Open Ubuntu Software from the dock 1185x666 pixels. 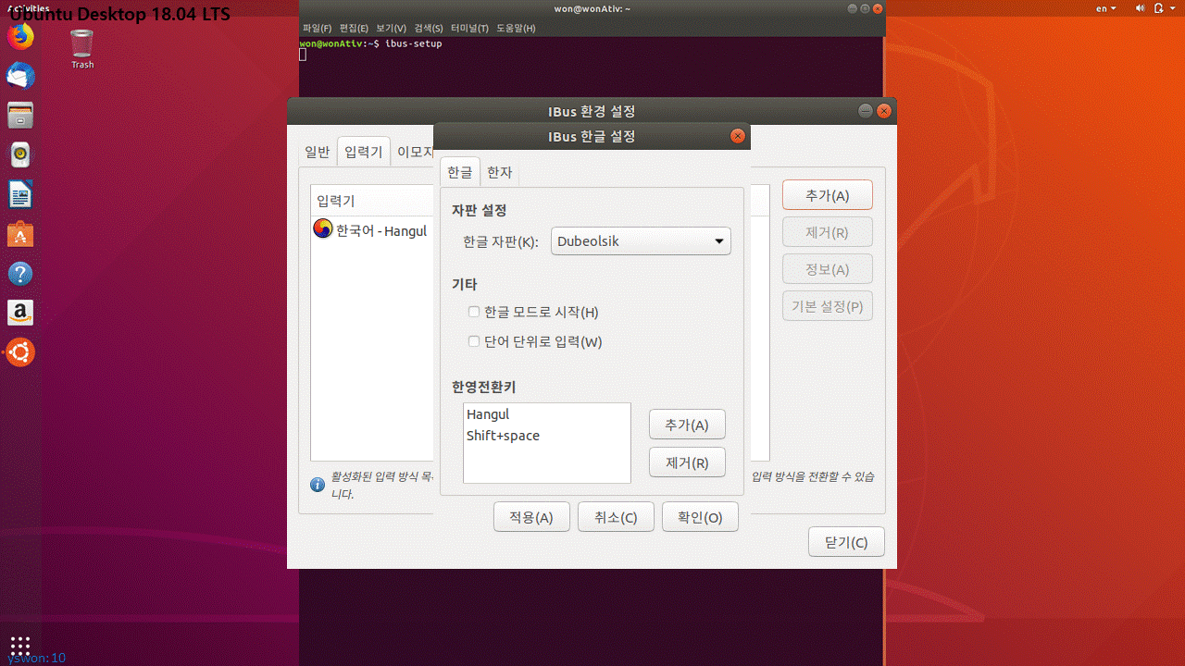pos(19,235)
